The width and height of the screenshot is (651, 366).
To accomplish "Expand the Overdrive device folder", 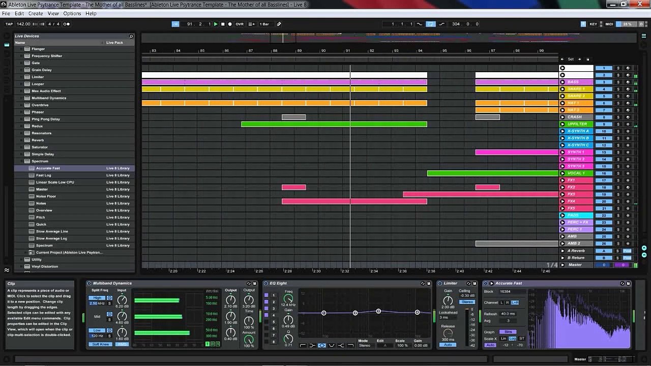I will (x=22, y=105).
